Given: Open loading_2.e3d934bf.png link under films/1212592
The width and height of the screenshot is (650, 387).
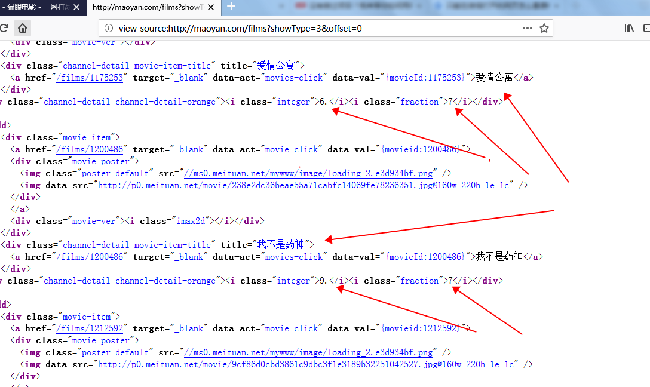Looking at the screenshot, I should pyautogui.click(x=308, y=352).
